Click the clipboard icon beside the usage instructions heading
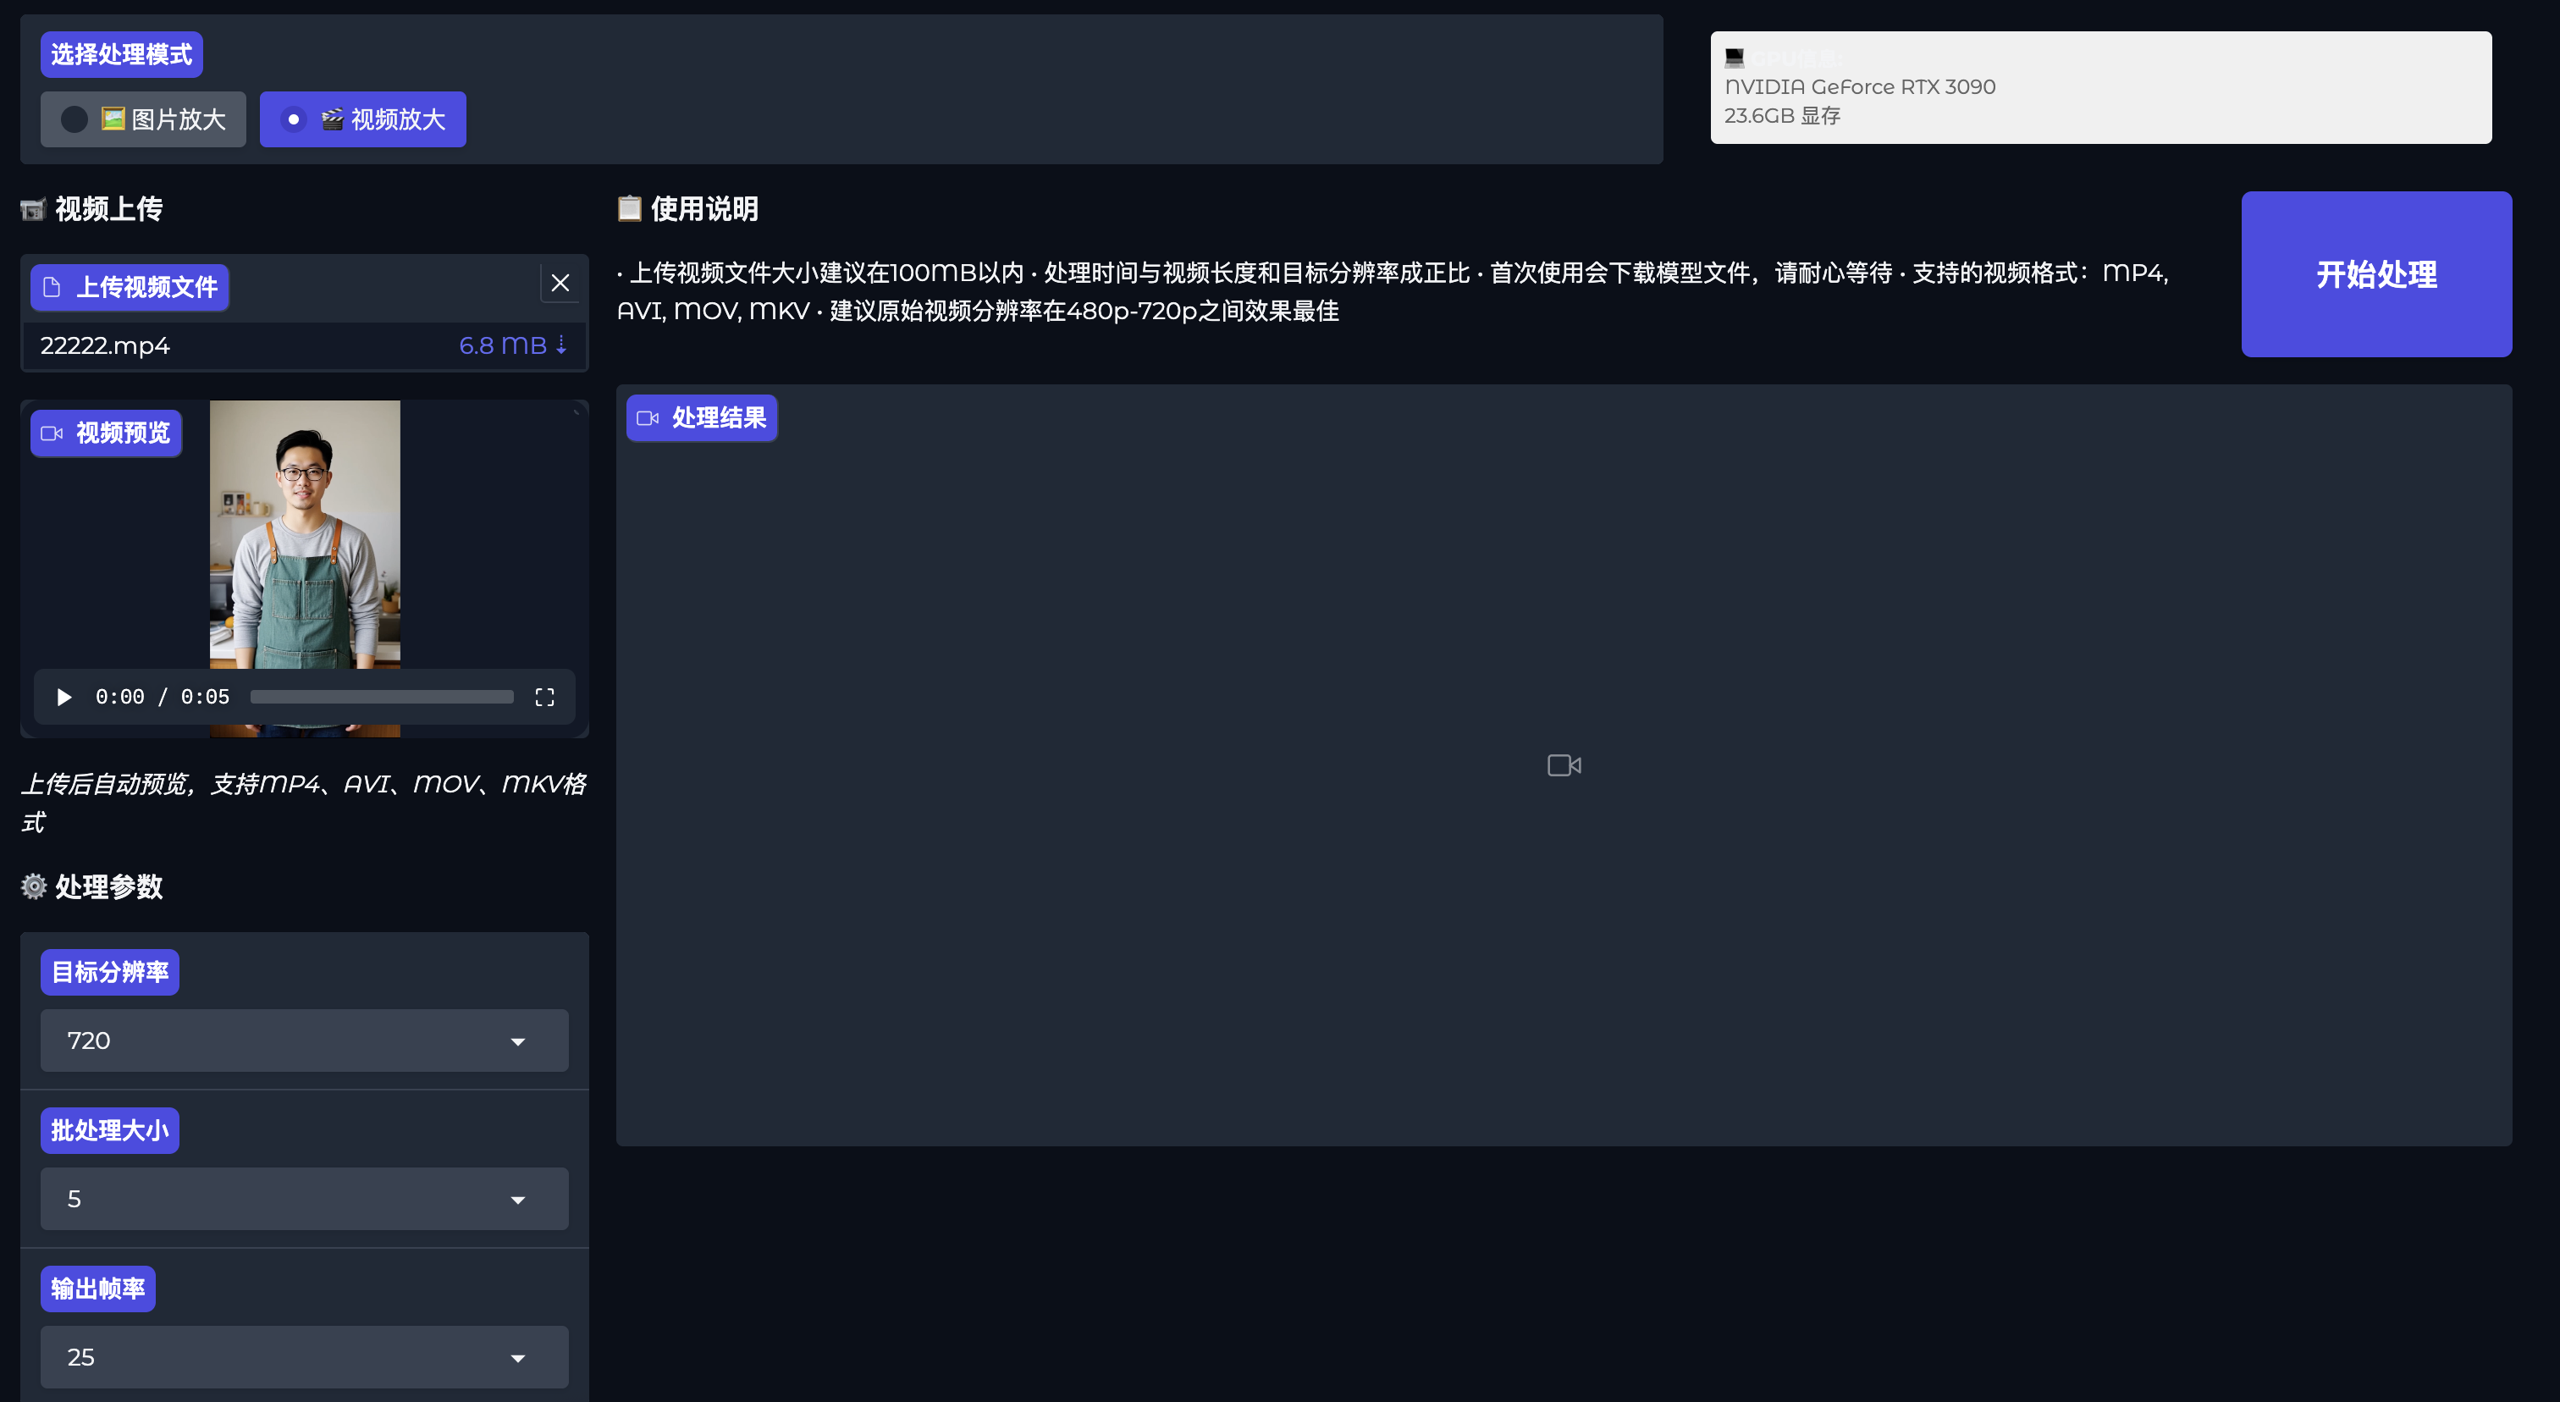The width and height of the screenshot is (2560, 1402). (629, 208)
